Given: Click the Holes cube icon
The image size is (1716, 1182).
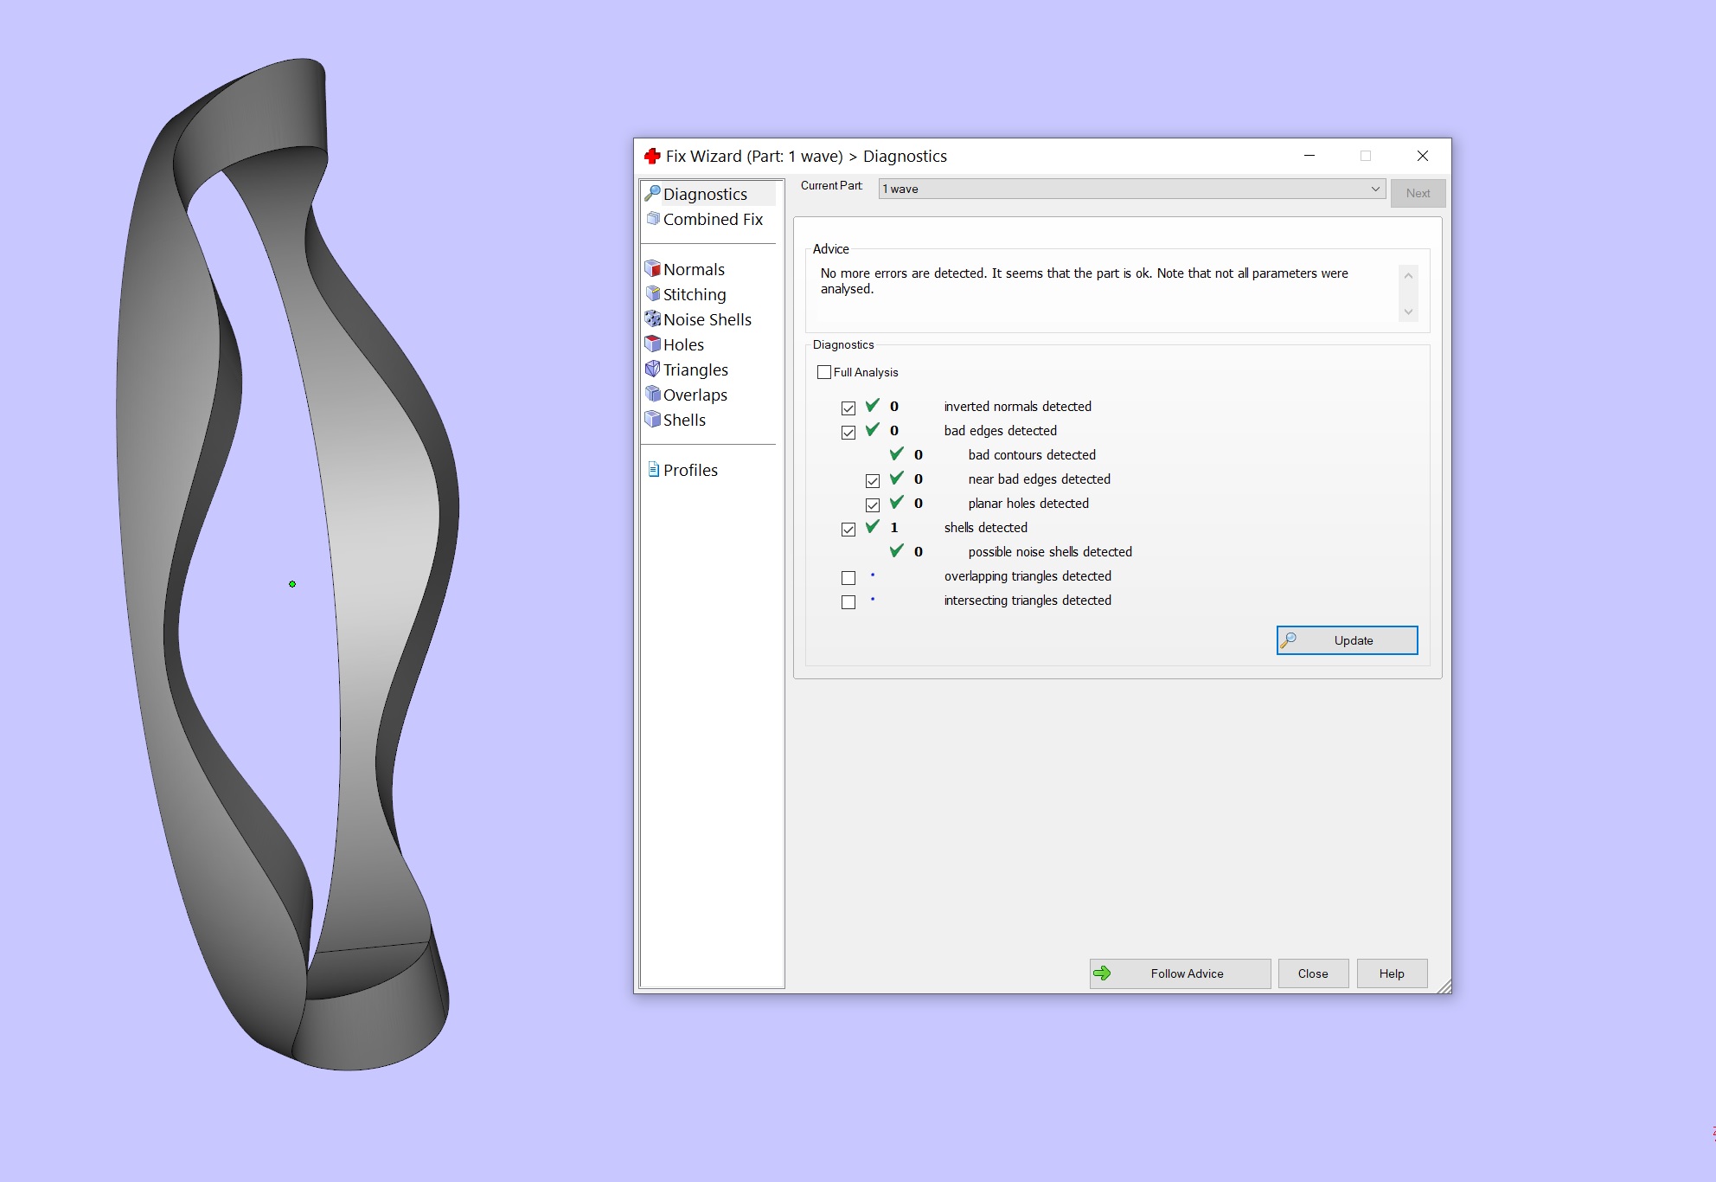Looking at the screenshot, I should [653, 344].
